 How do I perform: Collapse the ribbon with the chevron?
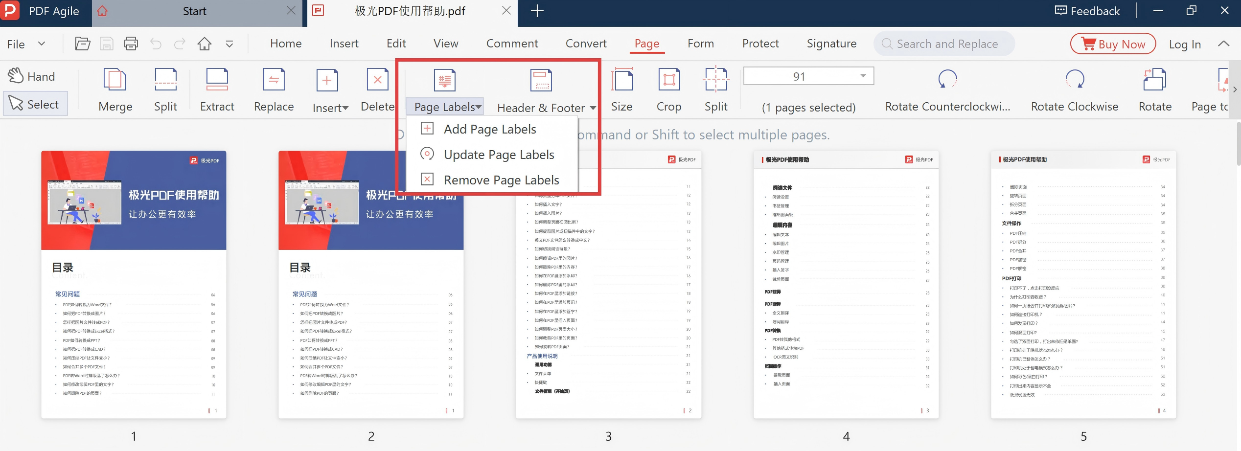pyautogui.click(x=1223, y=44)
